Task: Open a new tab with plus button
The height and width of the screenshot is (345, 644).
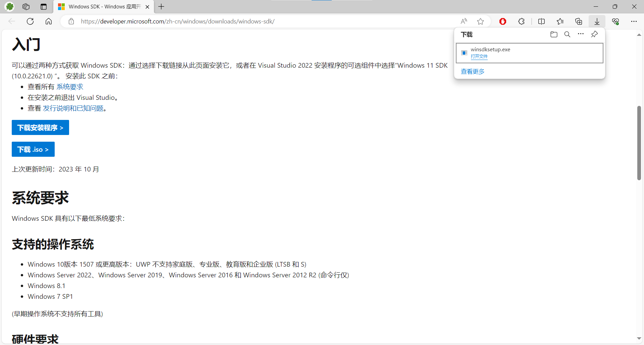Action: pyautogui.click(x=161, y=6)
